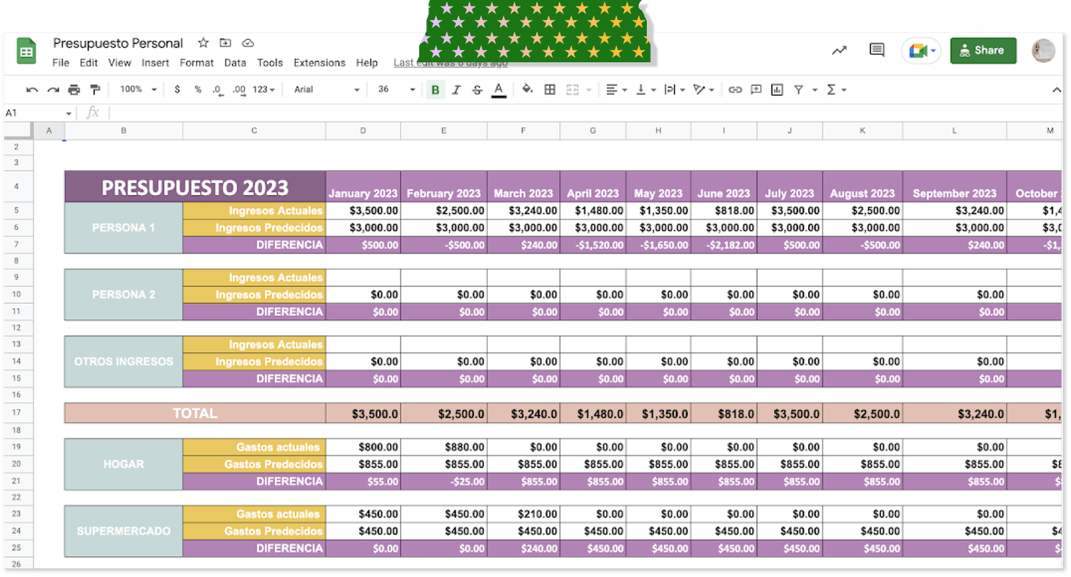
Task: Open the Borders tool
Action: (x=550, y=90)
